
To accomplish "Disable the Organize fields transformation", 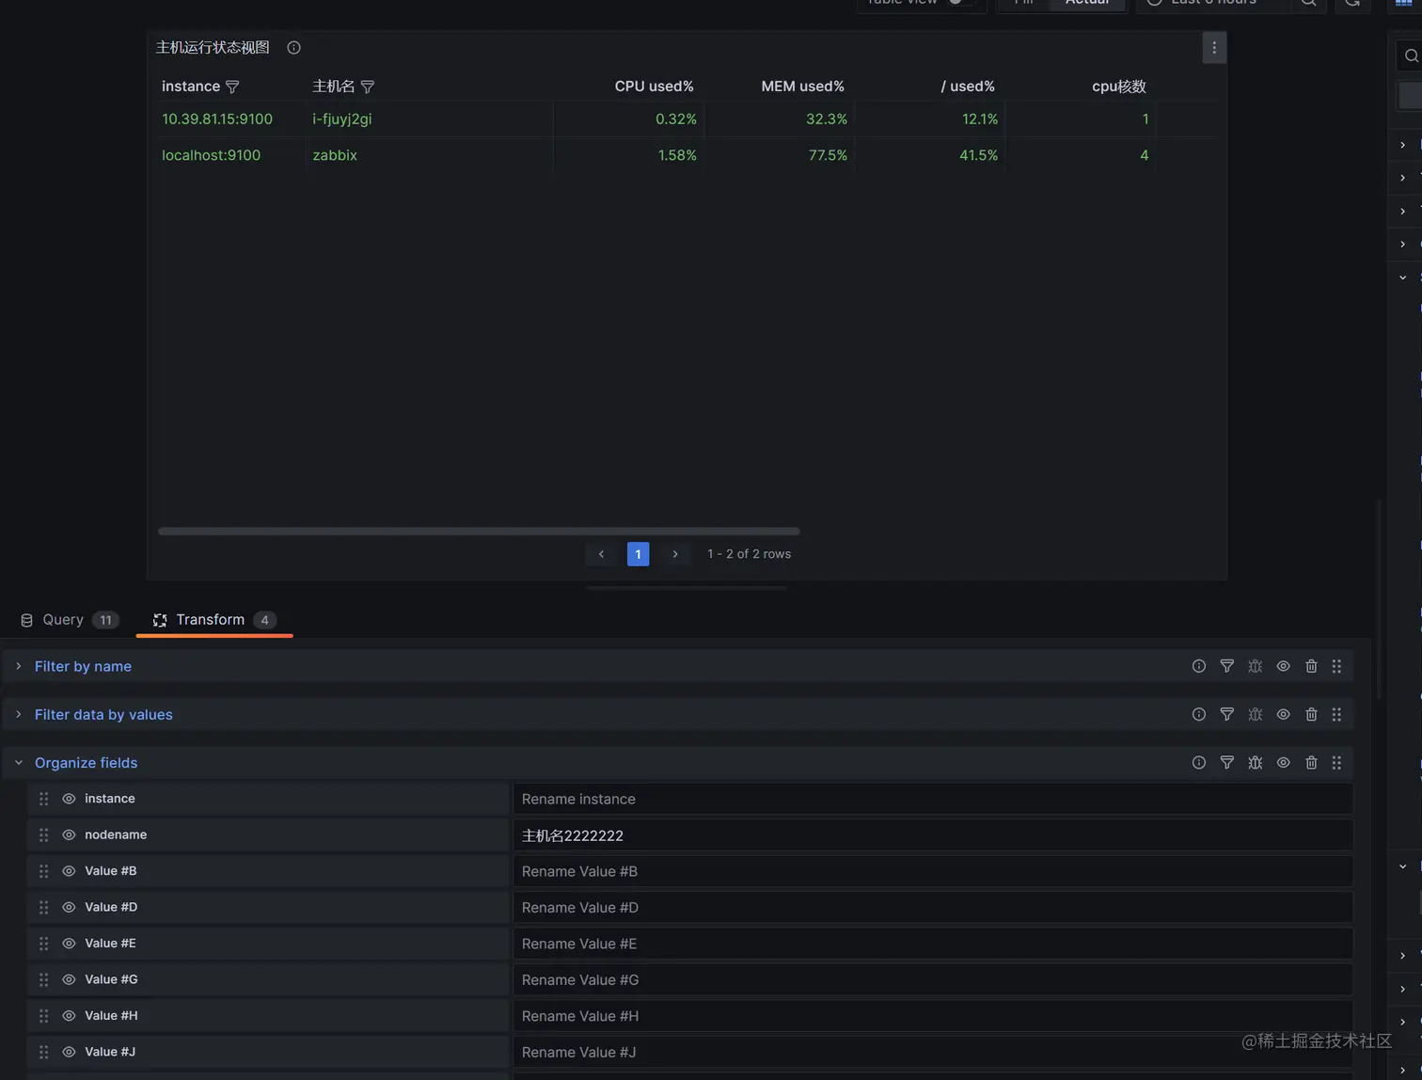I will [1283, 762].
